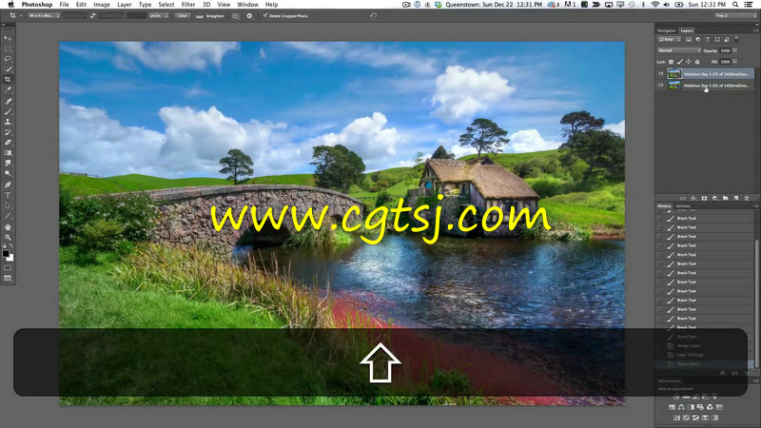Open crop overlay grid options
The width and height of the screenshot is (761, 428).
[235, 16]
